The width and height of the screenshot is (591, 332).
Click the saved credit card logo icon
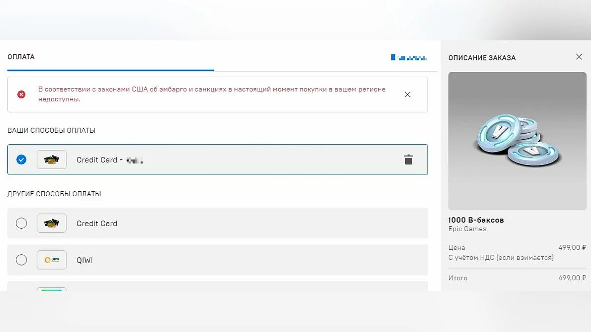[52, 160]
